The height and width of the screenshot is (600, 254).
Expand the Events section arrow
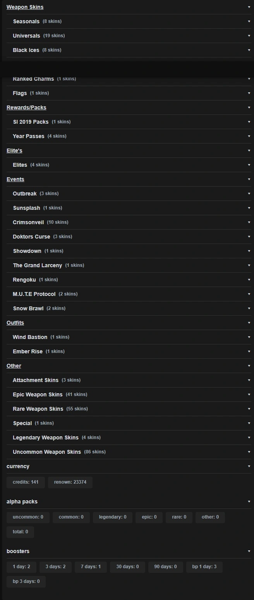pyautogui.click(x=249, y=179)
